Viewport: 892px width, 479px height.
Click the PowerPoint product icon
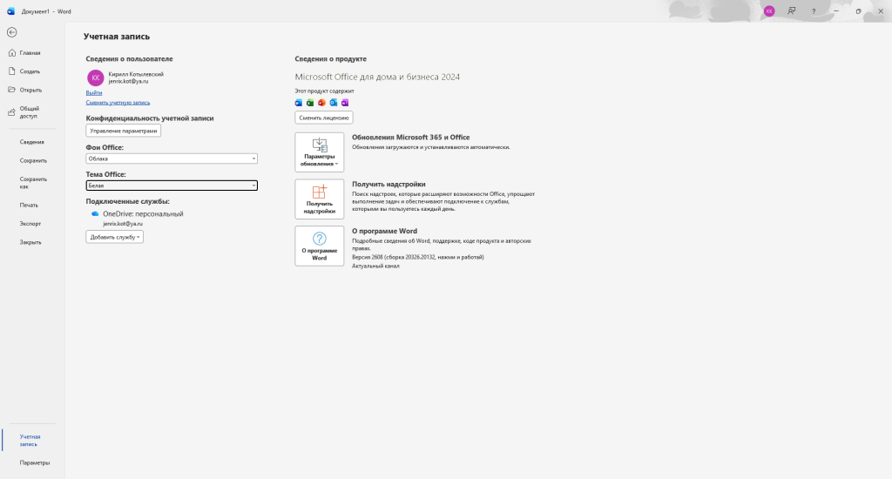[x=321, y=103]
